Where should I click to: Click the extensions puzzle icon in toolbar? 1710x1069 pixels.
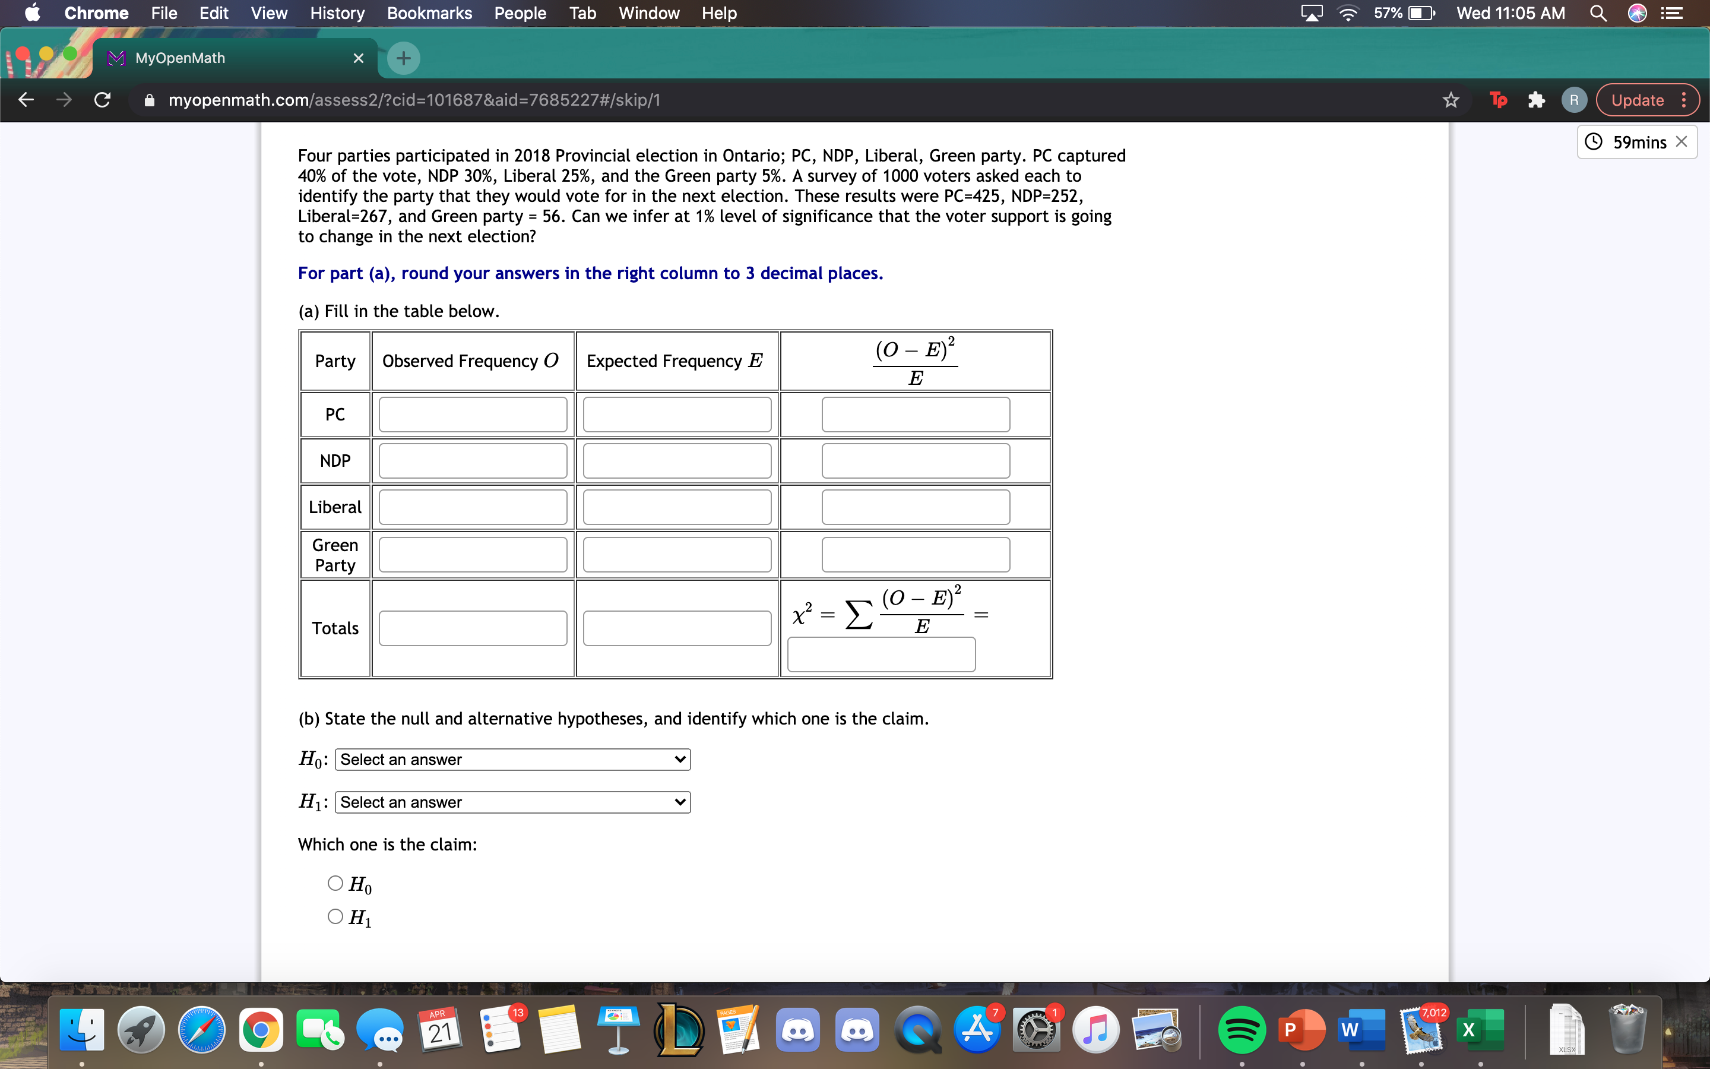(1535, 100)
